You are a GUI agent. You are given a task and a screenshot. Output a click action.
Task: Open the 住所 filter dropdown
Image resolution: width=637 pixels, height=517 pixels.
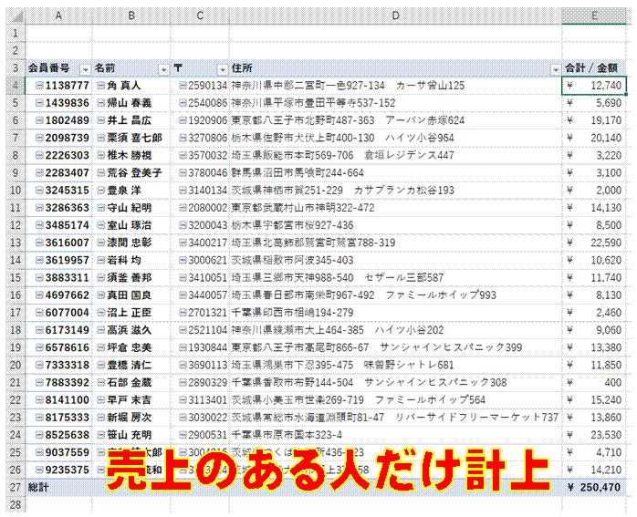click(x=556, y=70)
